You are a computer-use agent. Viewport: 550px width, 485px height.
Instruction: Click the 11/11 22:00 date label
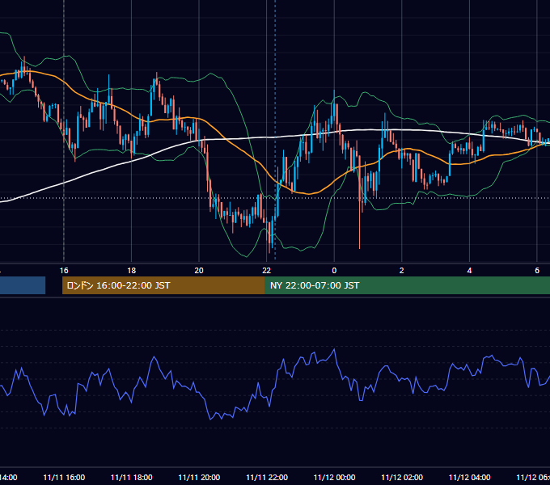pos(267,477)
